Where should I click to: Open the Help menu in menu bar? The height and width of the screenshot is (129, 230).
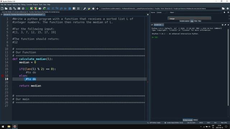tap(49, 5)
